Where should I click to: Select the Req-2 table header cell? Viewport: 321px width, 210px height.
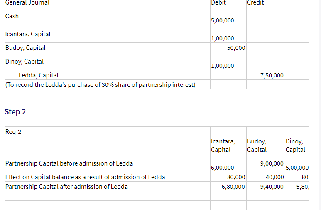13,132
